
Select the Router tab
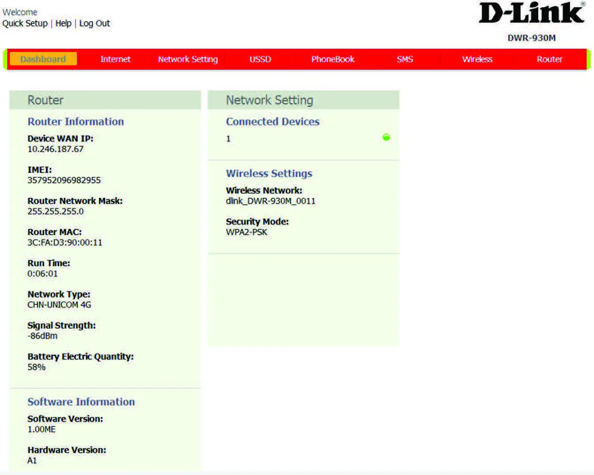549,59
